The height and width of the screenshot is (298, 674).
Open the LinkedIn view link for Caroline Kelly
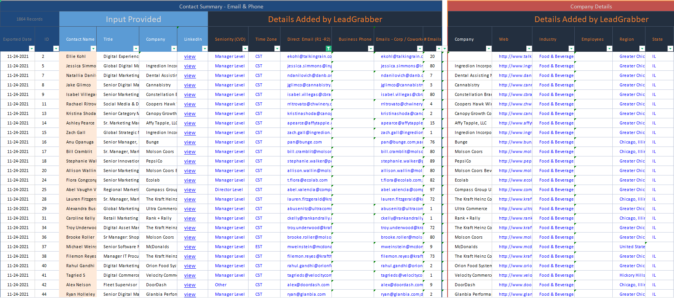tap(190, 218)
